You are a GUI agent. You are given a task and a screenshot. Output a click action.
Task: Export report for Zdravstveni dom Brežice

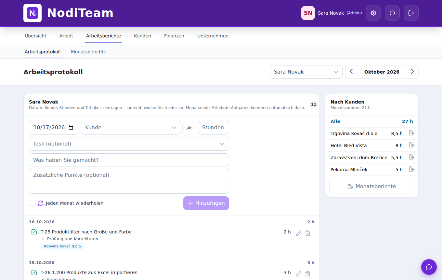click(x=411, y=157)
